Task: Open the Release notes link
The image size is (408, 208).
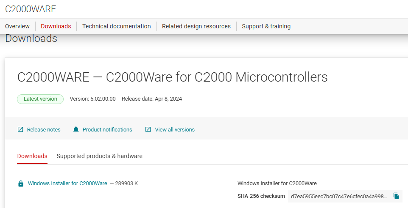Action: (44, 130)
